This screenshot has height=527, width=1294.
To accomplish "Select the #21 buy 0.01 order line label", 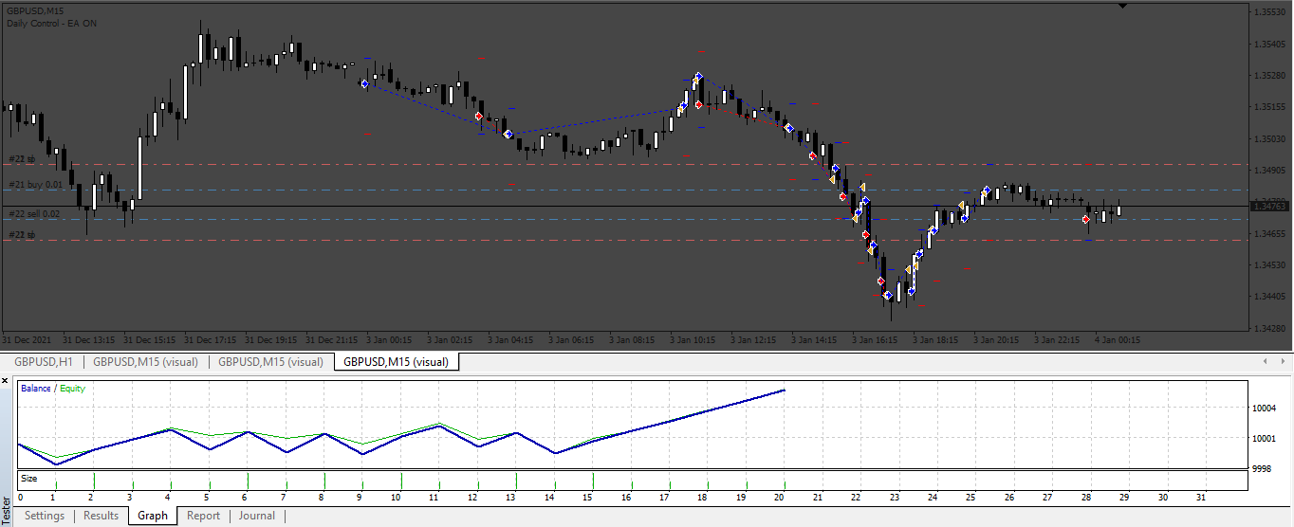I will (x=36, y=185).
